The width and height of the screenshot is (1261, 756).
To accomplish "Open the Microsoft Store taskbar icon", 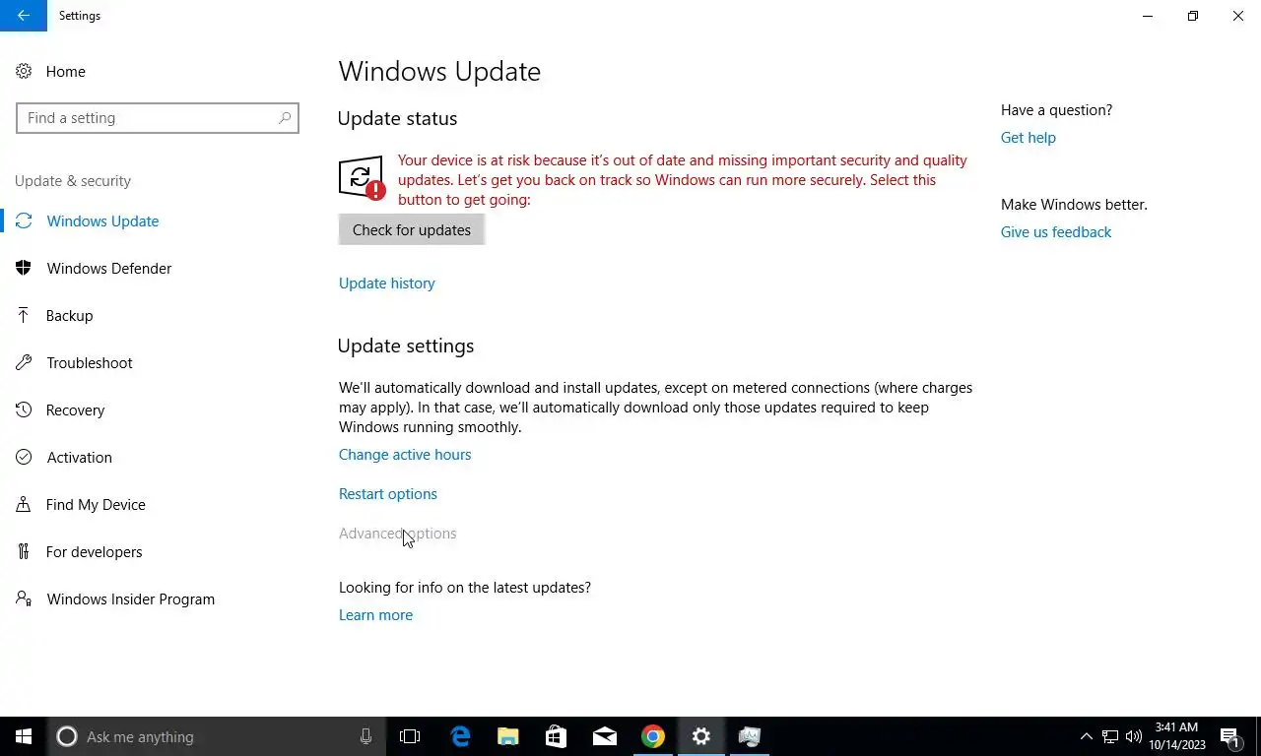I will tap(557, 736).
